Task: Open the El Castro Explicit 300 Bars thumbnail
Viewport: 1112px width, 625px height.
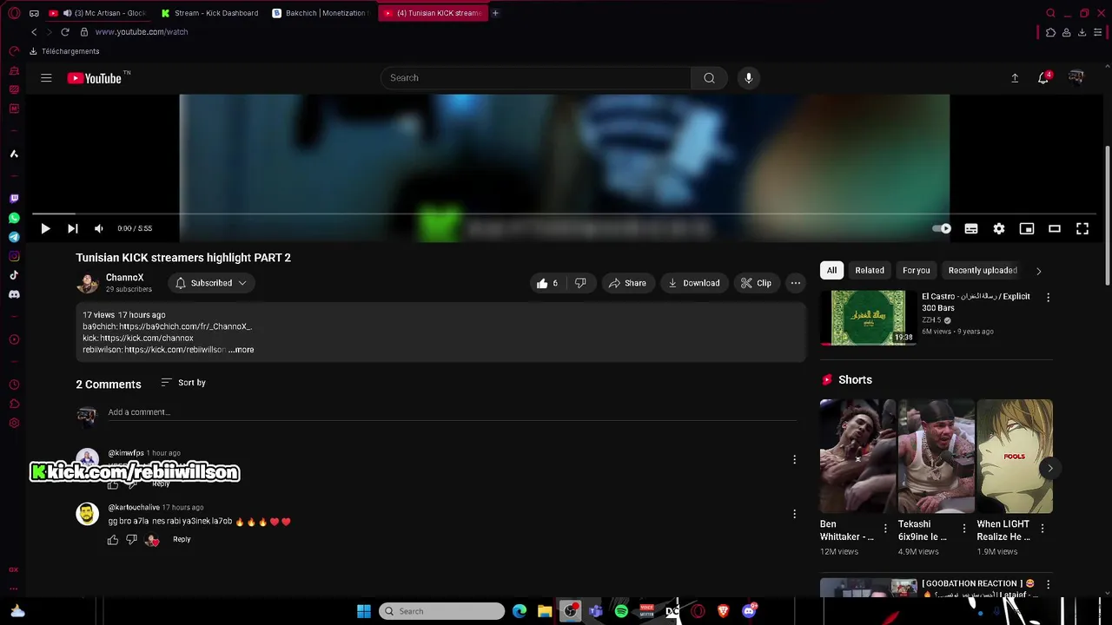Action: 868,318
